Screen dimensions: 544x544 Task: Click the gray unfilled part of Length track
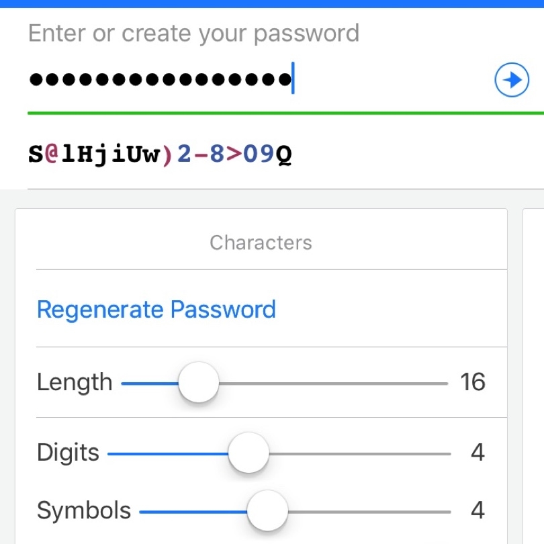[x=333, y=383]
